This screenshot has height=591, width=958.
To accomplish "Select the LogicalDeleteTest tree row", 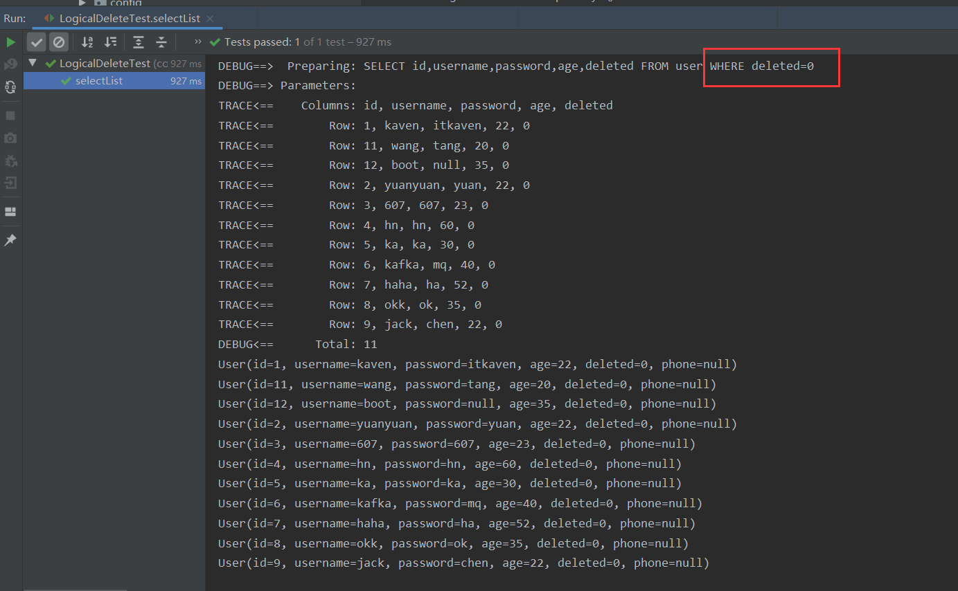I will click(x=114, y=64).
